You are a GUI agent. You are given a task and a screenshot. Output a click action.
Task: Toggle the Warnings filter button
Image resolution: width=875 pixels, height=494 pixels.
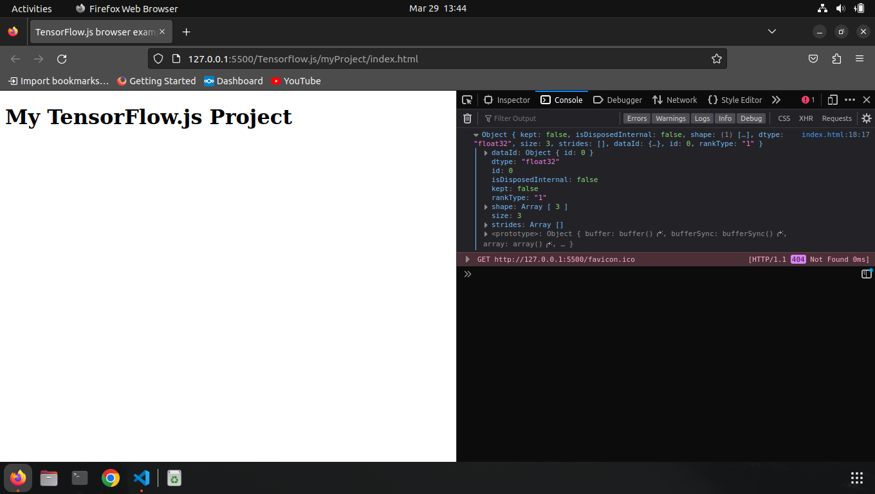pyautogui.click(x=670, y=118)
